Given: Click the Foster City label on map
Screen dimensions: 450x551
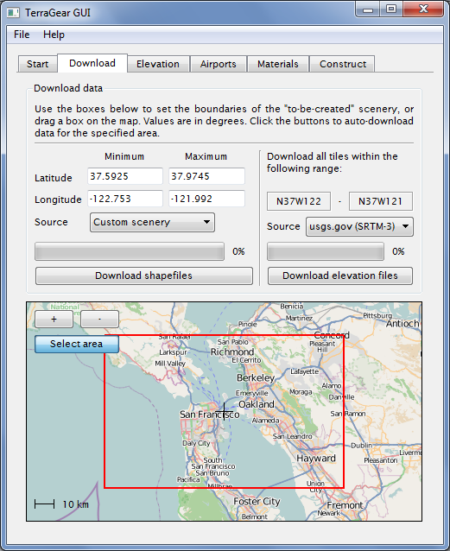Looking at the screenshot, I should click(x=257, y=502).
